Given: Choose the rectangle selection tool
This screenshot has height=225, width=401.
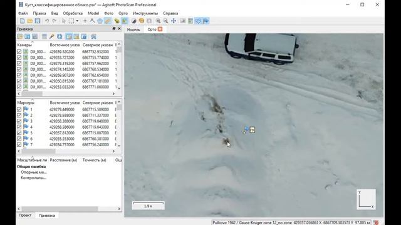Looking at the screenshot, I should (x=71, y=21).
